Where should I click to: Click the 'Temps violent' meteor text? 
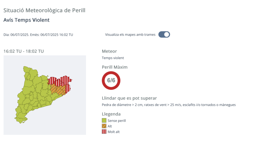tap(113, 58)
